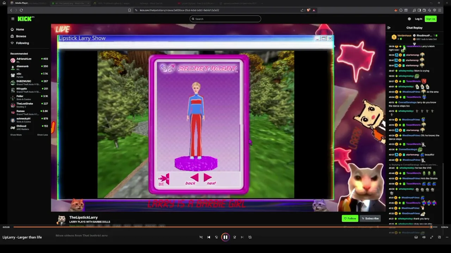Open the language globe selector

409,19
